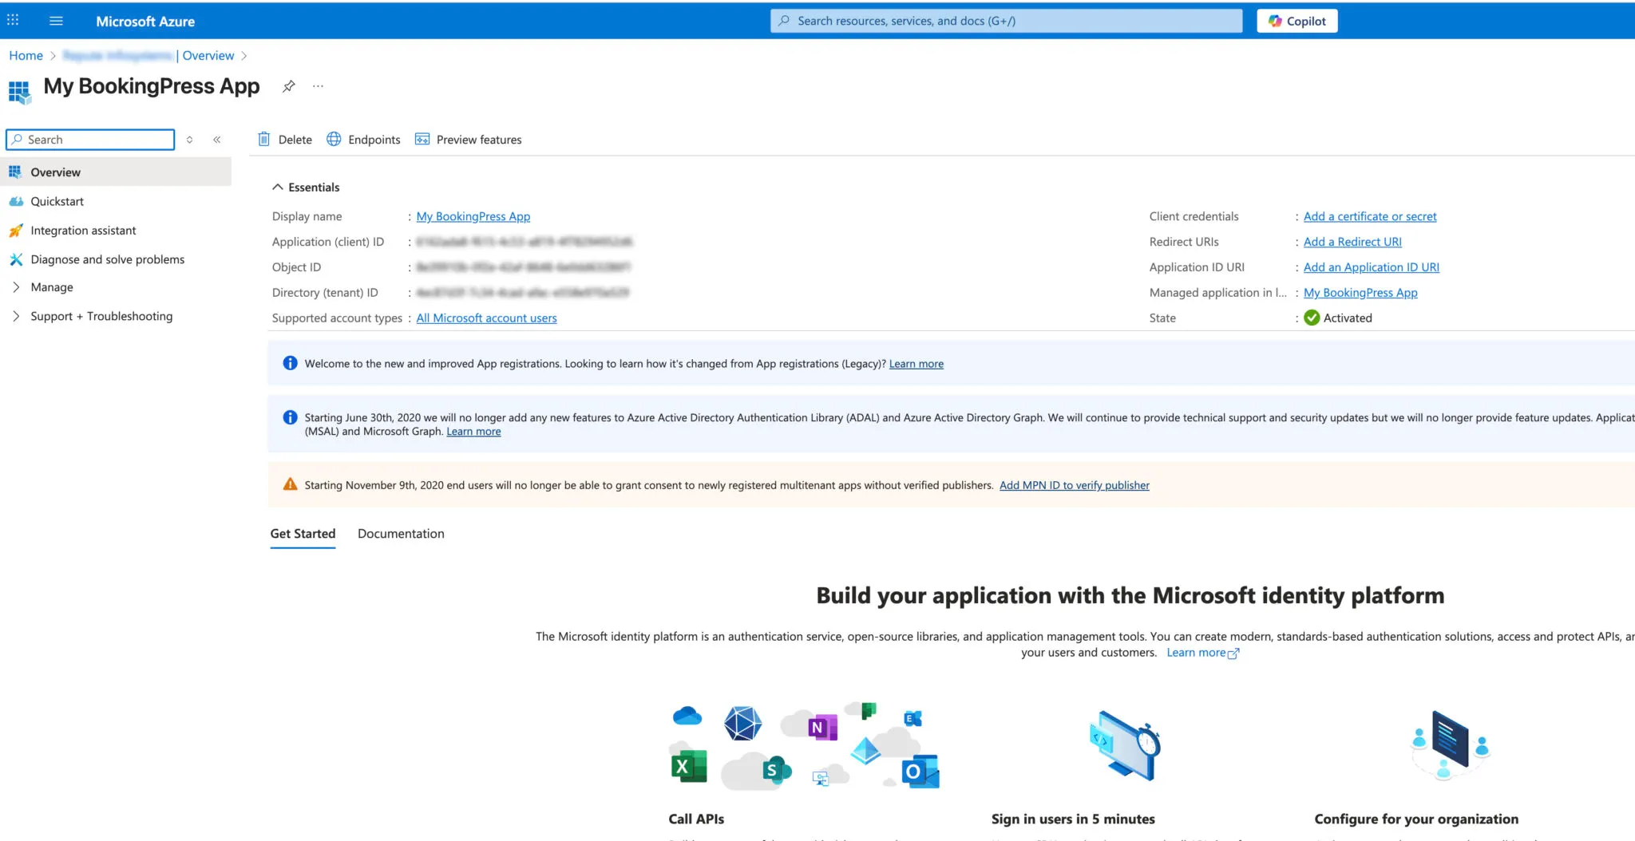The image size is (1635, 841).
Task: Click Add an Application ID URI
Action: 1372,267
